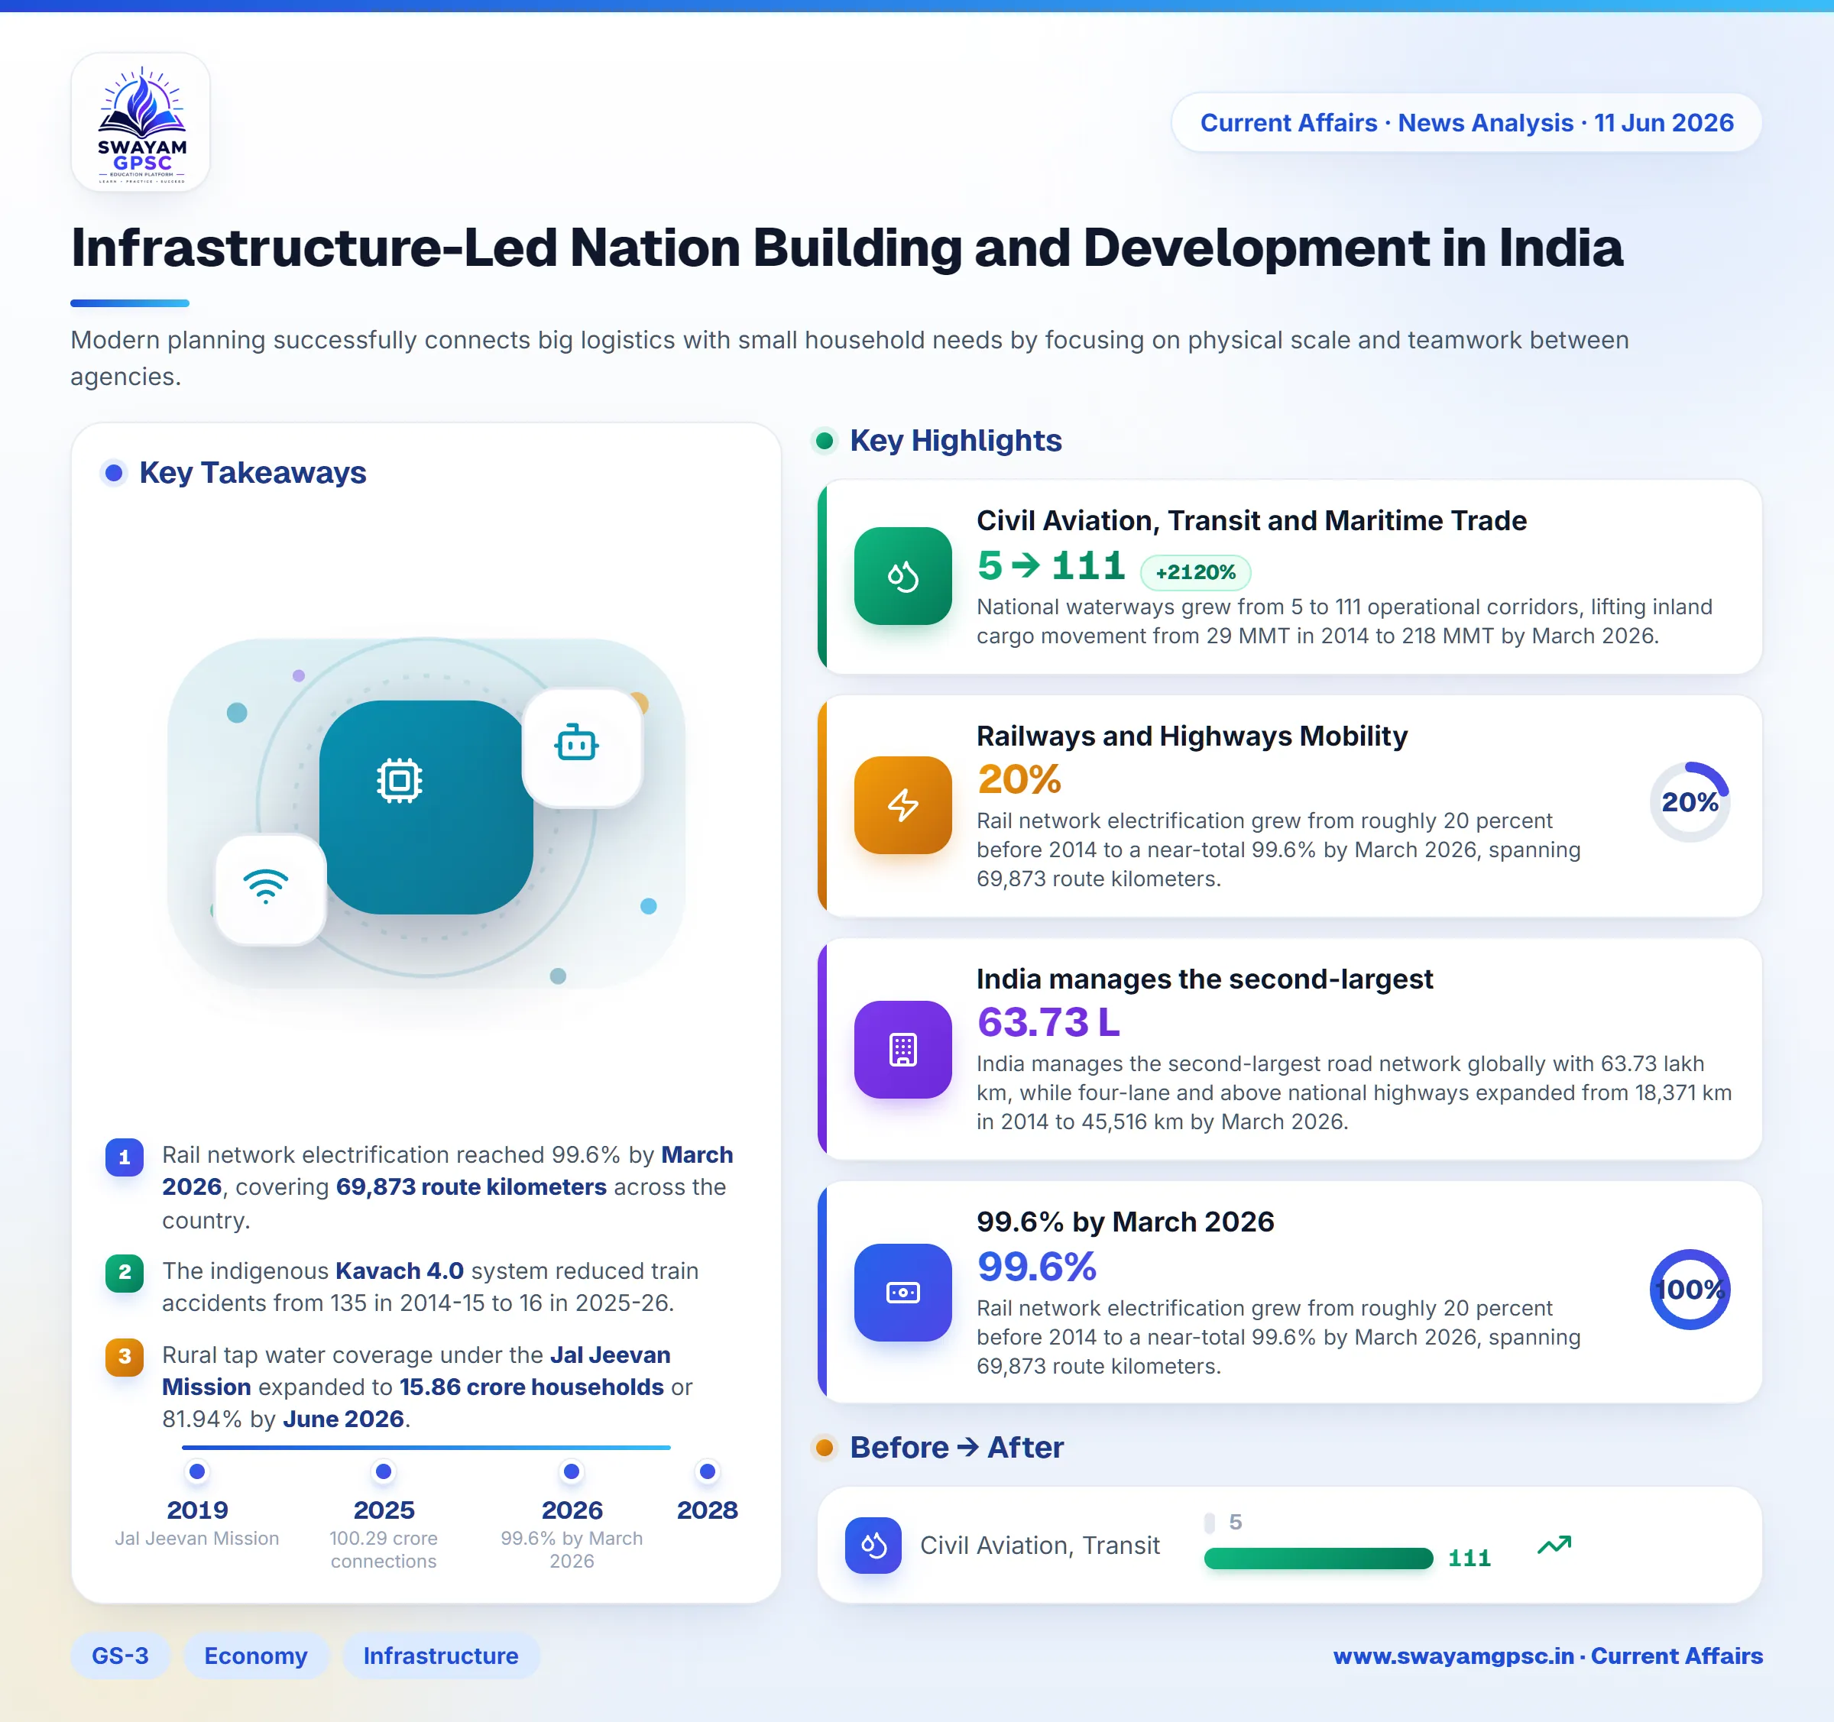Click the Railways and Highways Mobility title
Image resolution: width=1834 pixels, height=1722 pixels.
1192,736
